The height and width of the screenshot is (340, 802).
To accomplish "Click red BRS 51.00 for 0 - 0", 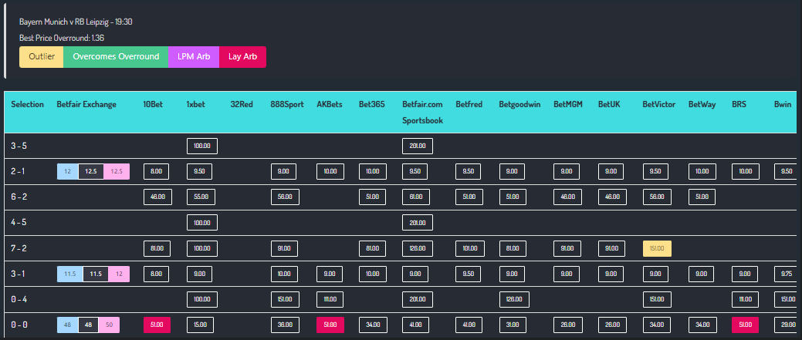I will [x=745, y=325].
